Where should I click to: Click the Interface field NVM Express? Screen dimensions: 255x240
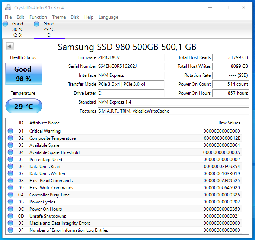[x=131, y=75]
